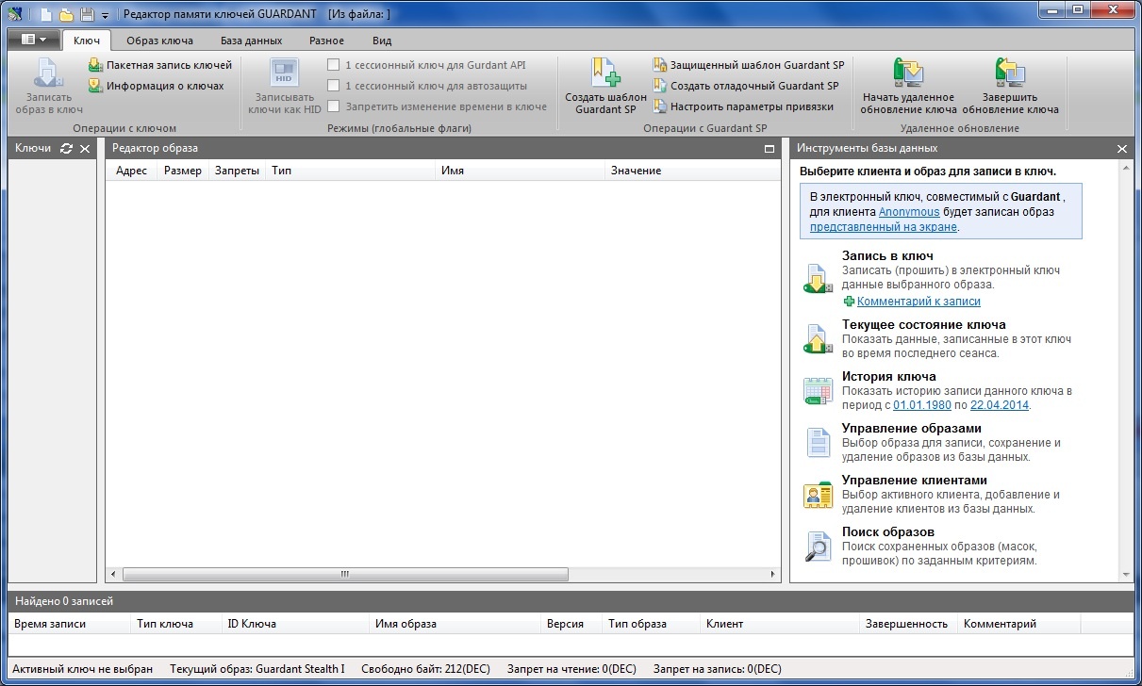Click the Комментарий к записи link

click(918, 302)
